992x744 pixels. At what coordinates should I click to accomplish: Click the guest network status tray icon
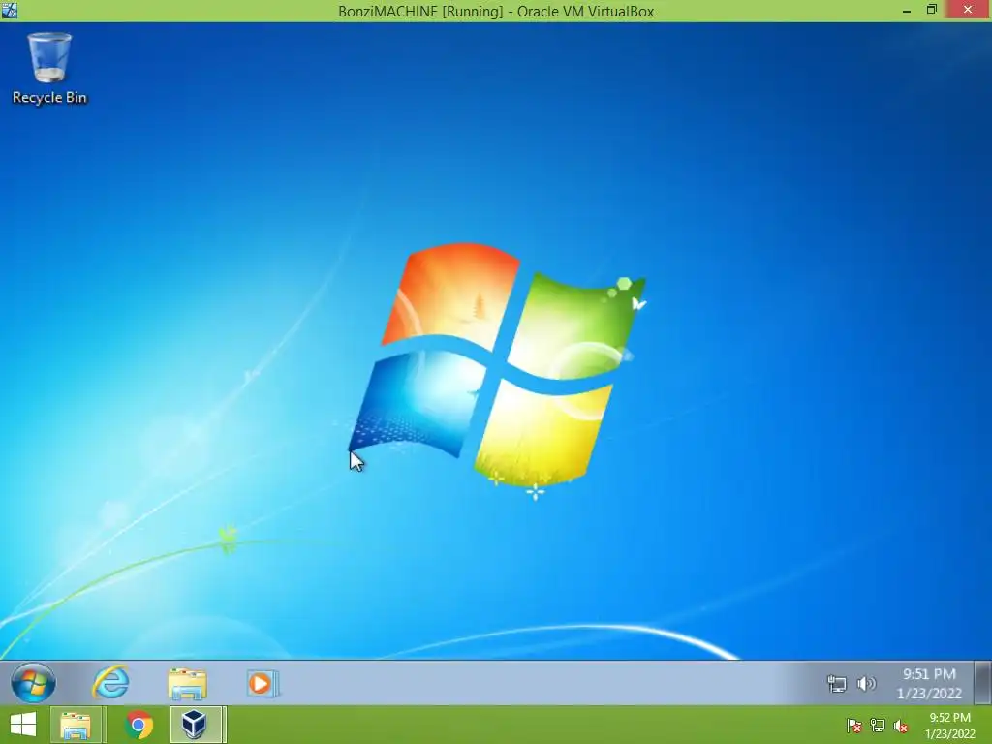pyautogui.click(x=836, y=684)
